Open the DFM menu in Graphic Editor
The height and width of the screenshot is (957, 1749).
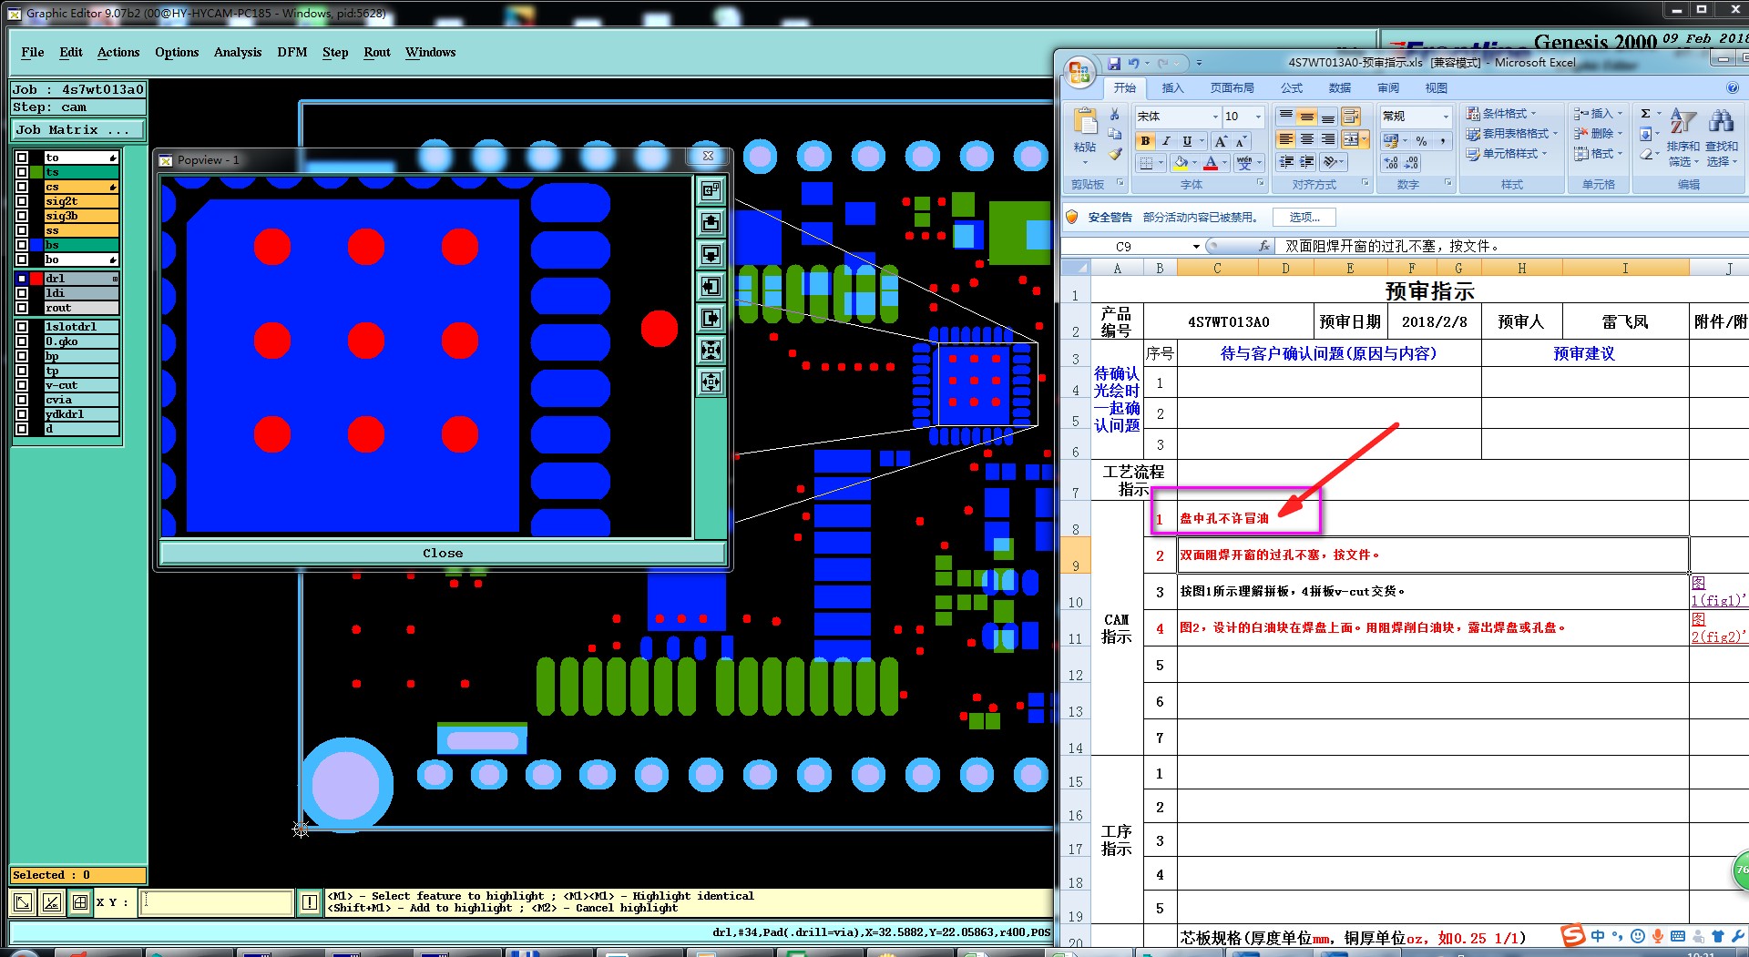292,53
